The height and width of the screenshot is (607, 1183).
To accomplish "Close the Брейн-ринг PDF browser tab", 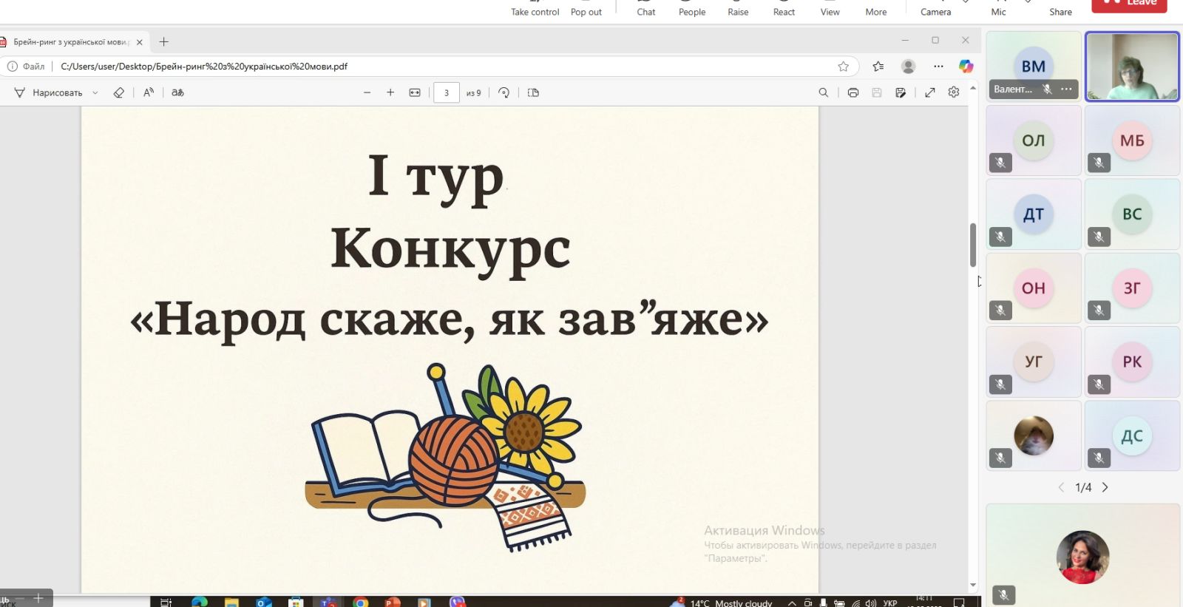I will (x=140, y=42).
